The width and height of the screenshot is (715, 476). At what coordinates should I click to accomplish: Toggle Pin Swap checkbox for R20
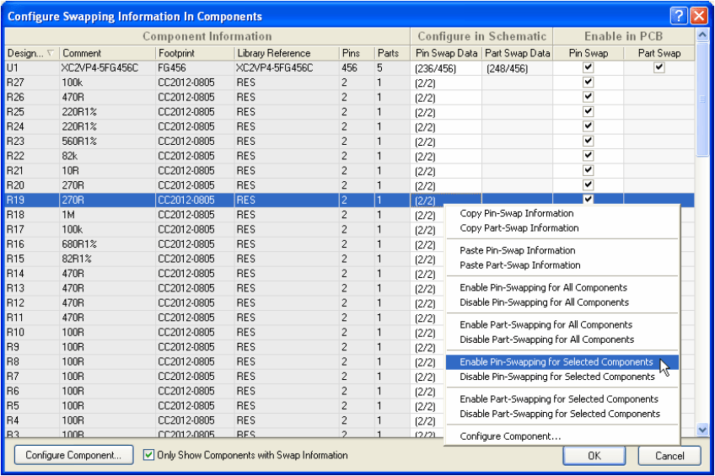coord(588,185)
